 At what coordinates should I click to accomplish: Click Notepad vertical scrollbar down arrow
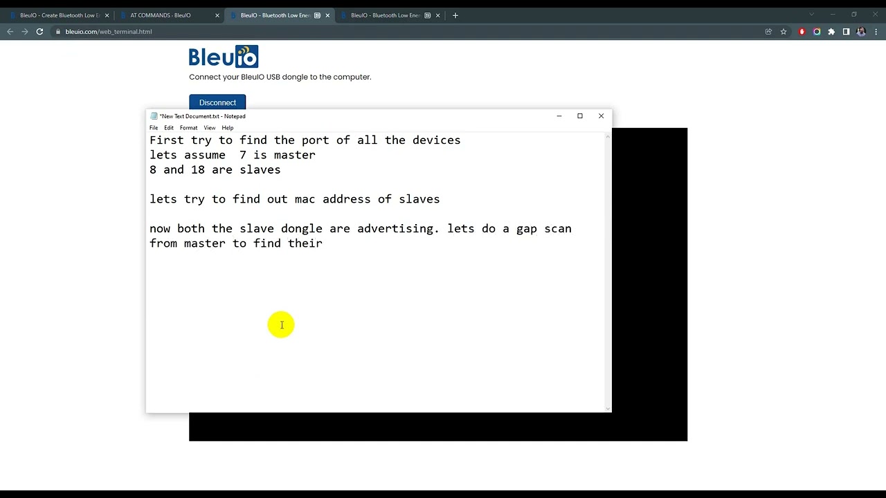[x=608, y=409]
